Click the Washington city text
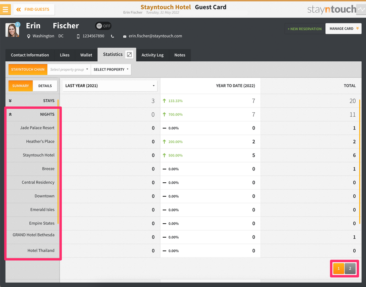366x287 pixels. (43, 36)
